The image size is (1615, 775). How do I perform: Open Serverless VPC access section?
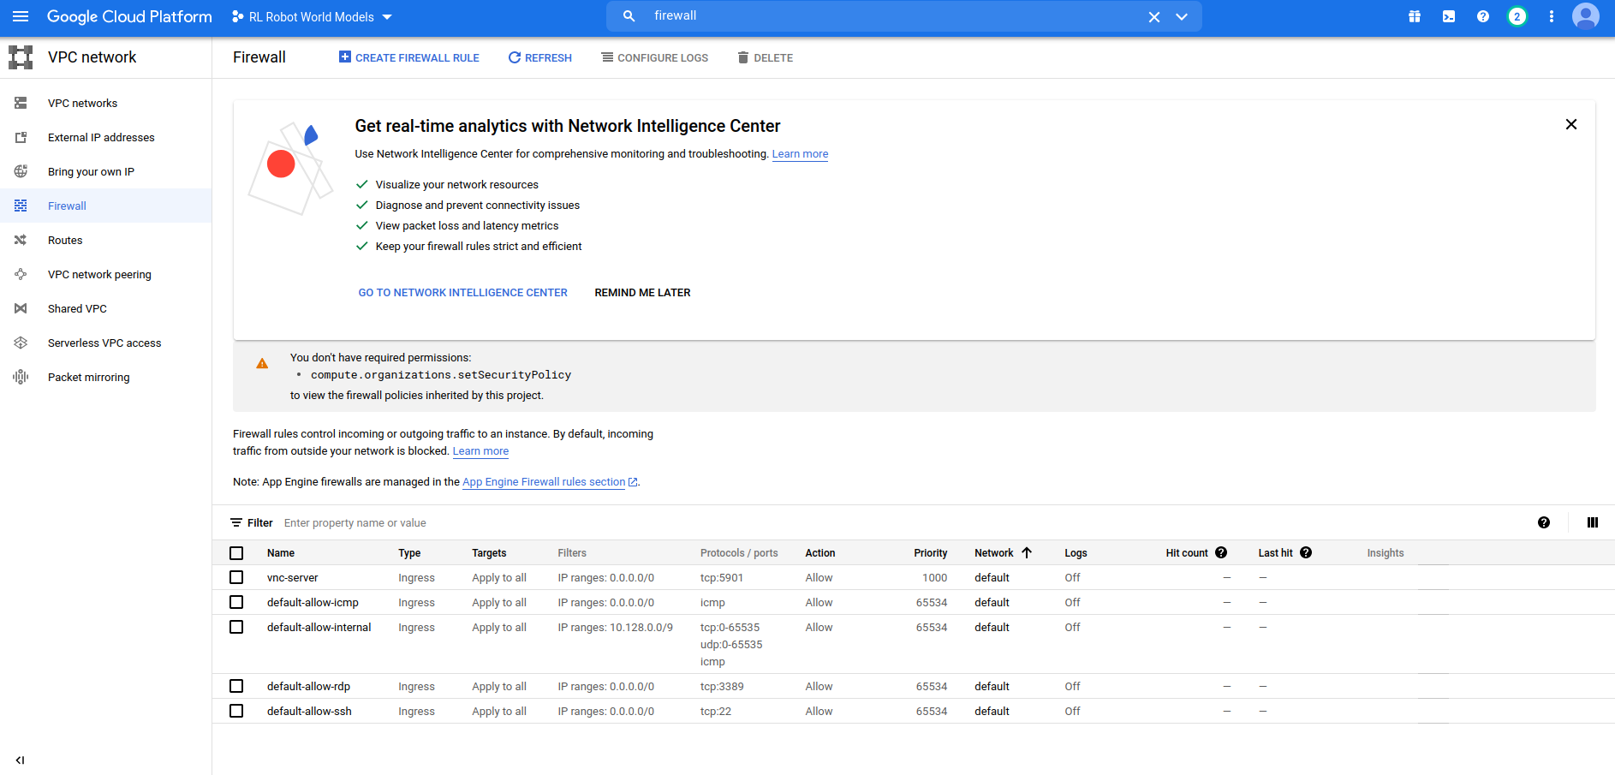click(104, 343)
